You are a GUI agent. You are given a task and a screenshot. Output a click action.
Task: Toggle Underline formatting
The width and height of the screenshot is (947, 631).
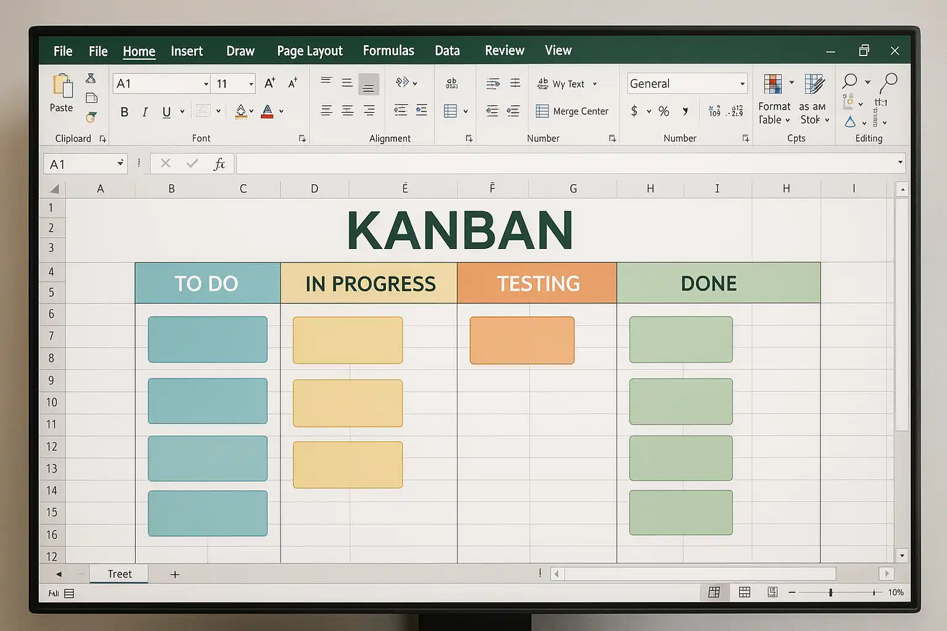pos(166,112)
